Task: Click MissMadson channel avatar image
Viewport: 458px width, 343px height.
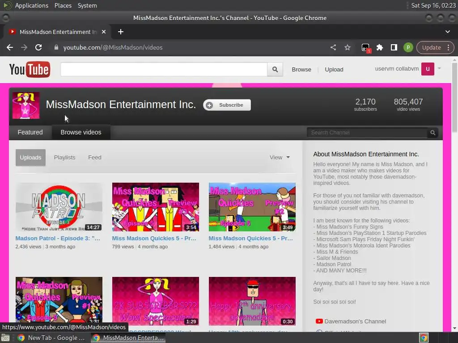Action: point(25,105)
